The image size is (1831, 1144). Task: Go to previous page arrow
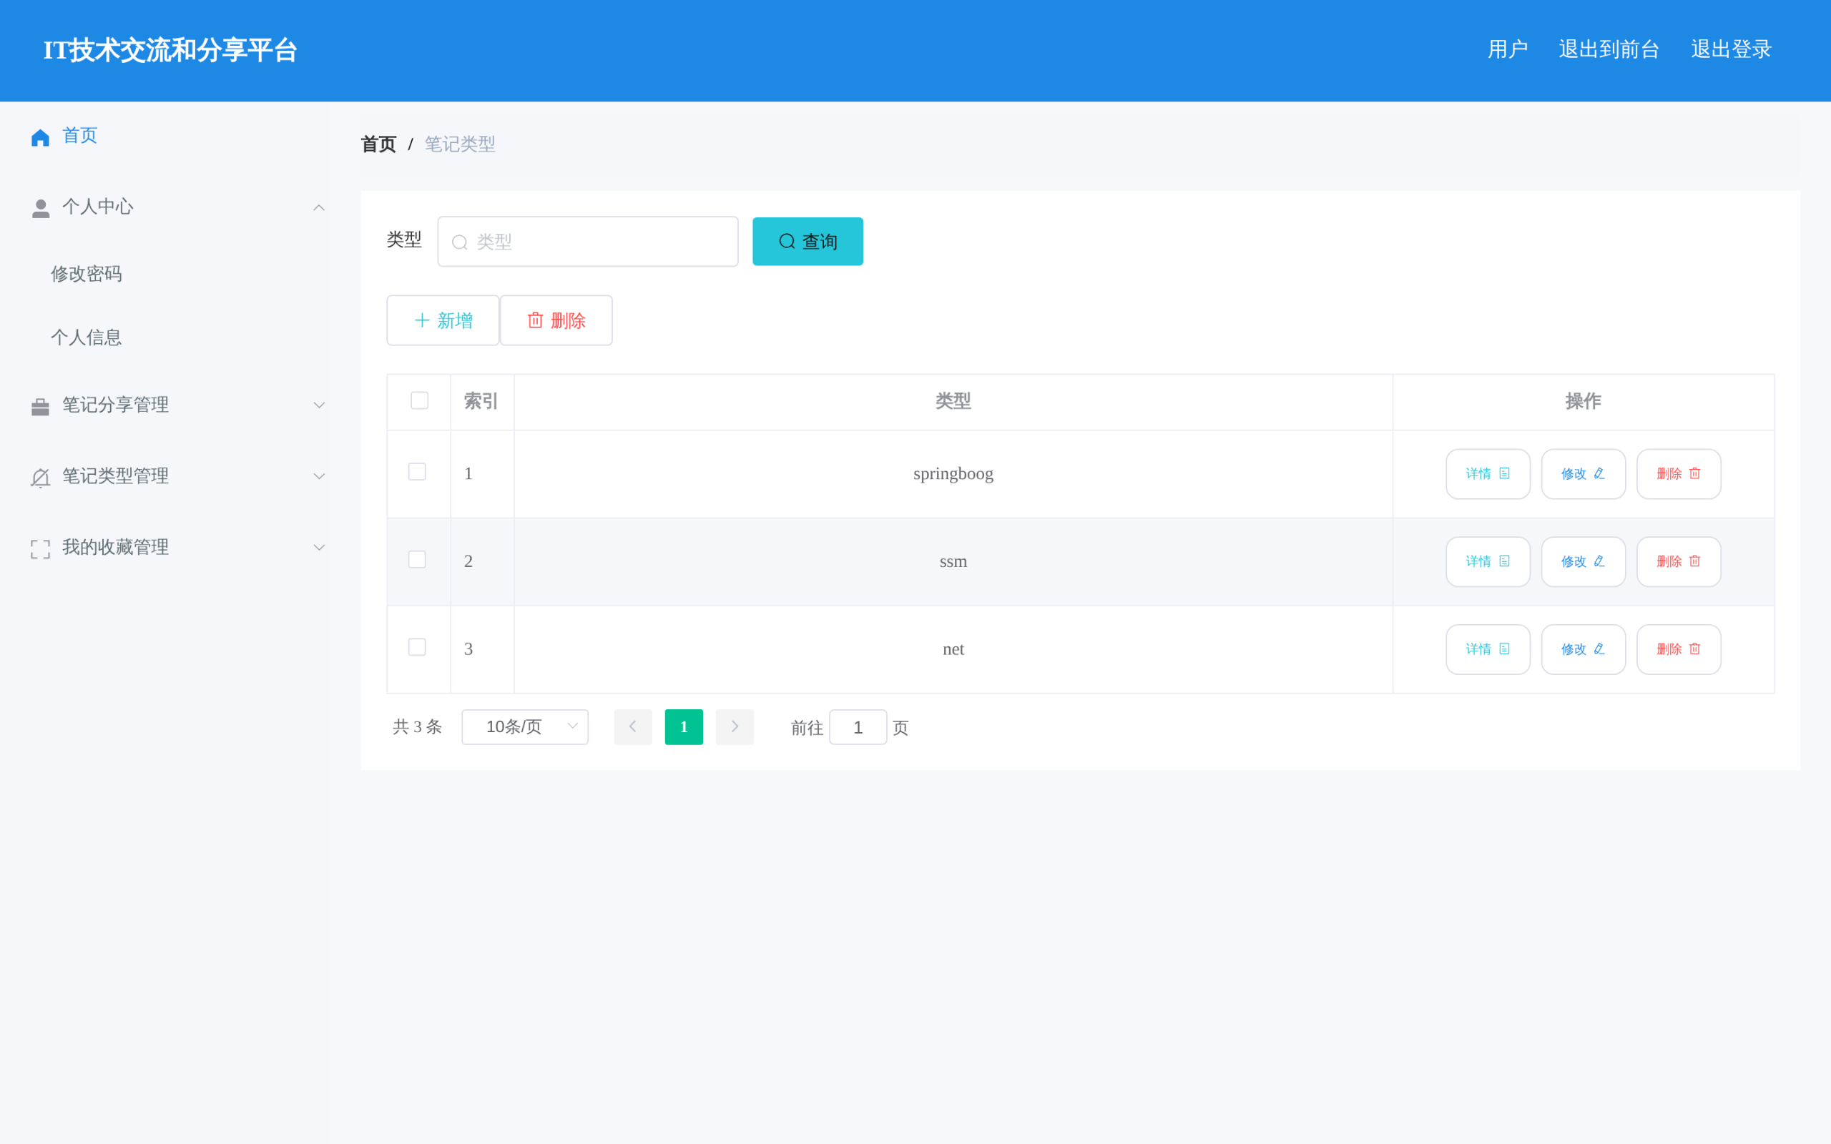coord(632,726)
